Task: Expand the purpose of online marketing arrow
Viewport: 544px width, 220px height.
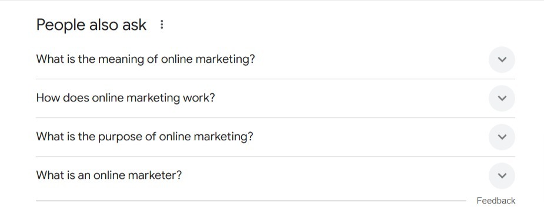Action: 502,137
